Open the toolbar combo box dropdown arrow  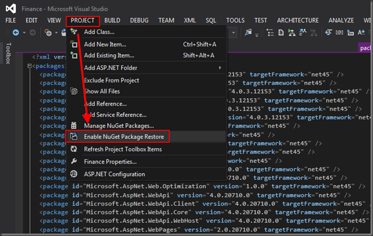234,32
